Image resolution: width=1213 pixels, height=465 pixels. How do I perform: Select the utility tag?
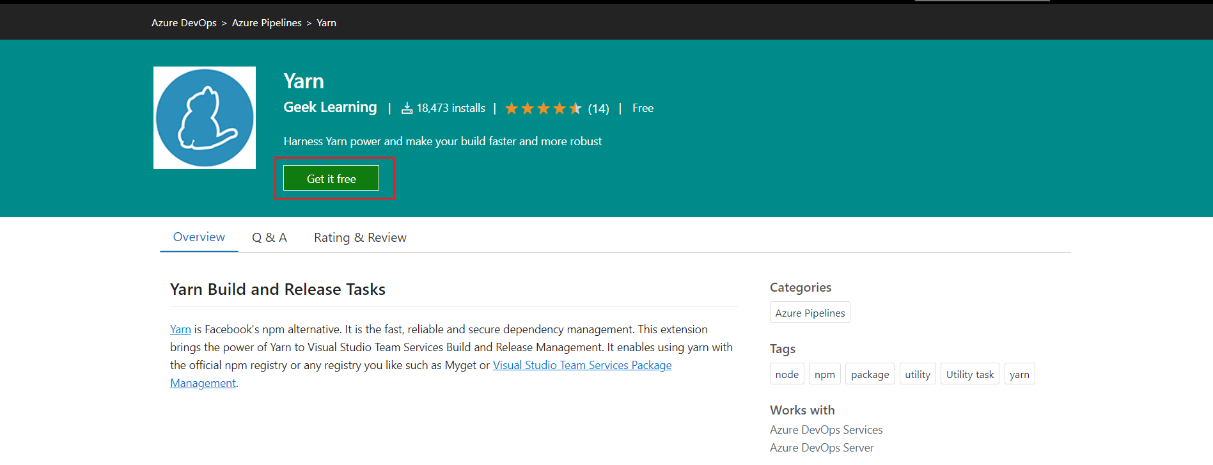click(x=918, y=374)
